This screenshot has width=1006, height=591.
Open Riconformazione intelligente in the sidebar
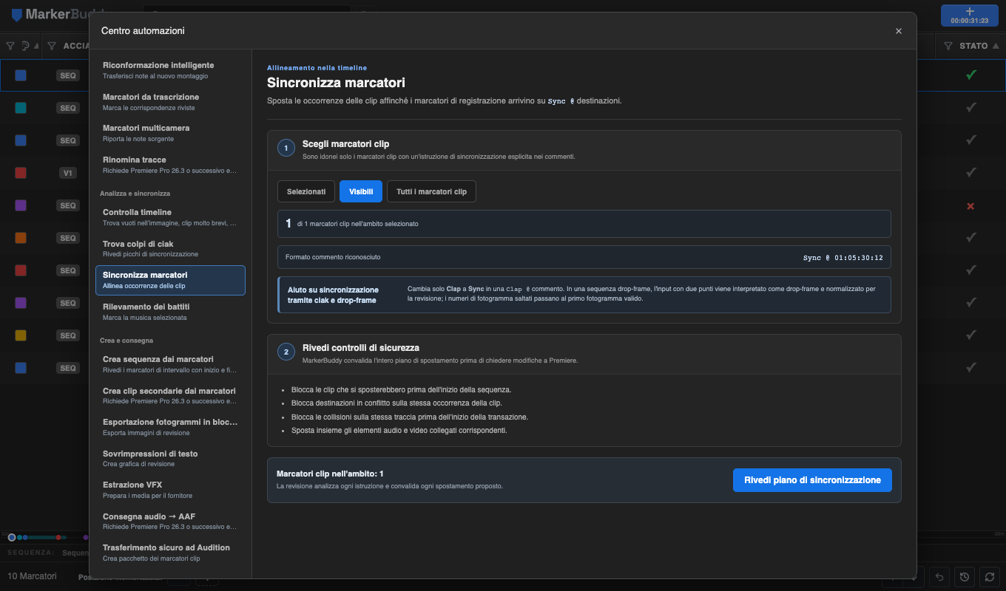pyautogui.click(x=170, y=70)
